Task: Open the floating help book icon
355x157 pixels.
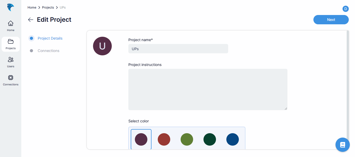Action: coord(343,145)
